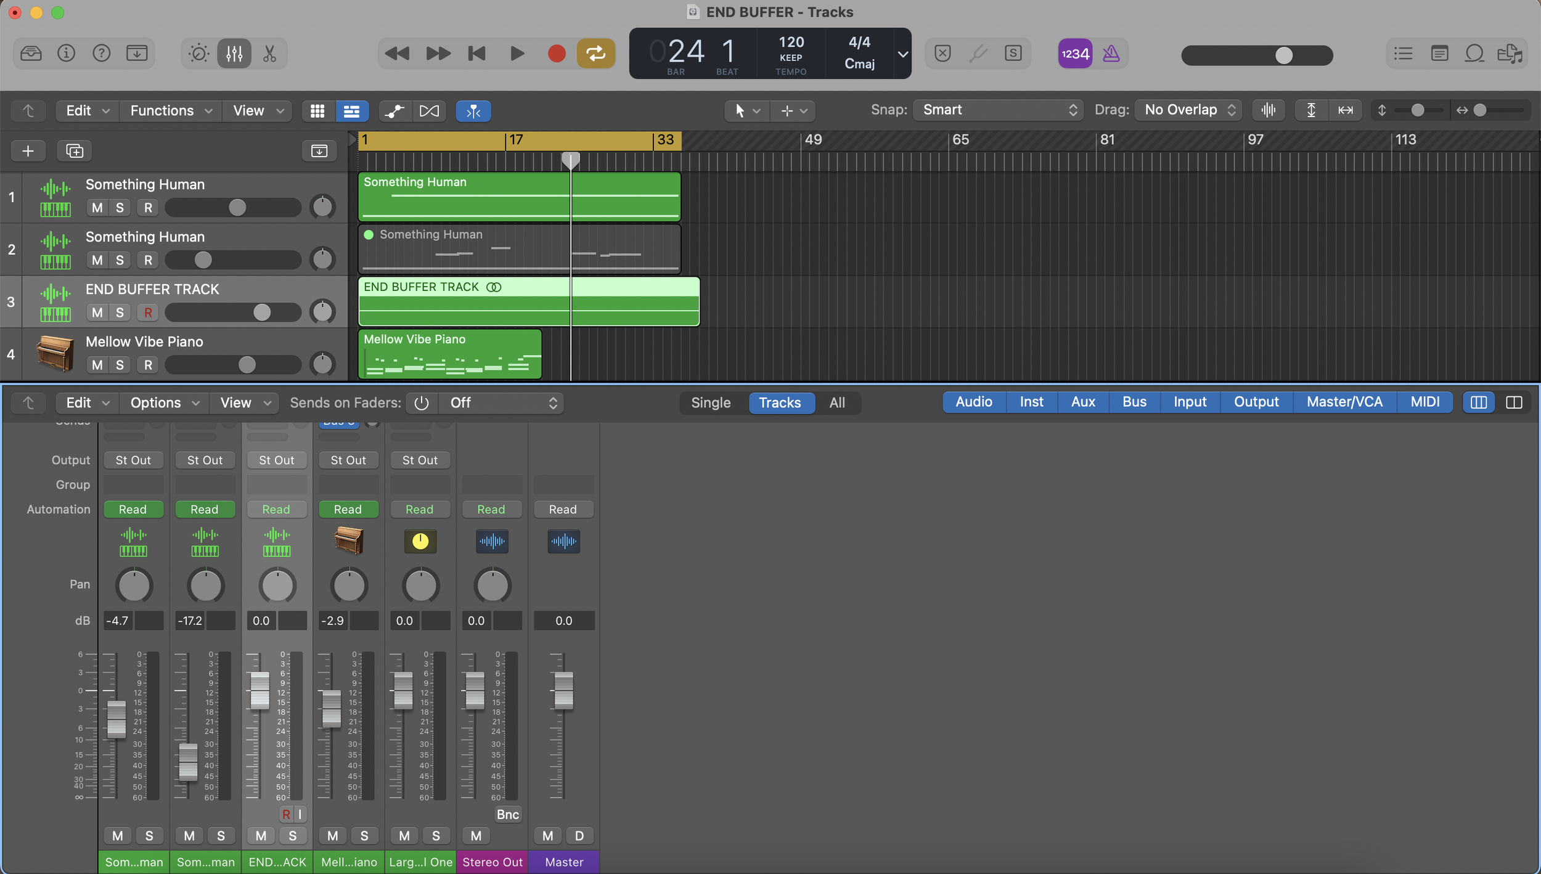Open the Drag No Overlap dropdown
This screenshot has height=874, width=1541.
[1189, 110]
